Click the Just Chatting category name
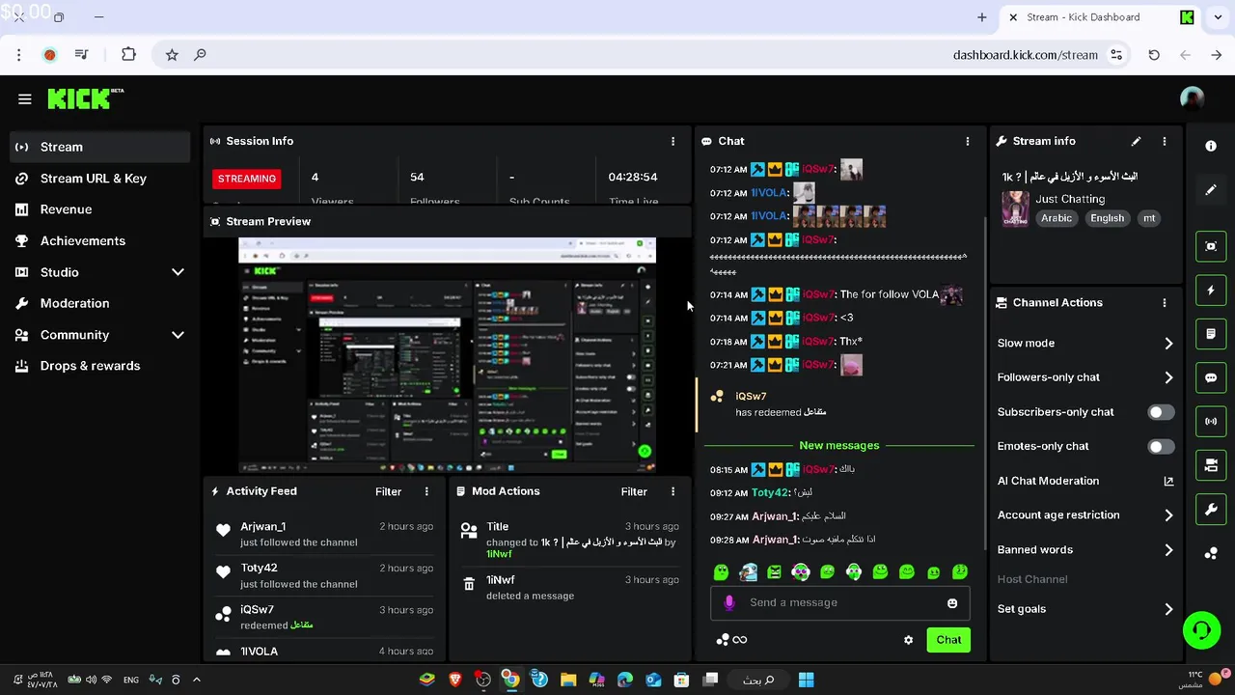This screenshot has height=695, width=1235. coord(1070,199)
